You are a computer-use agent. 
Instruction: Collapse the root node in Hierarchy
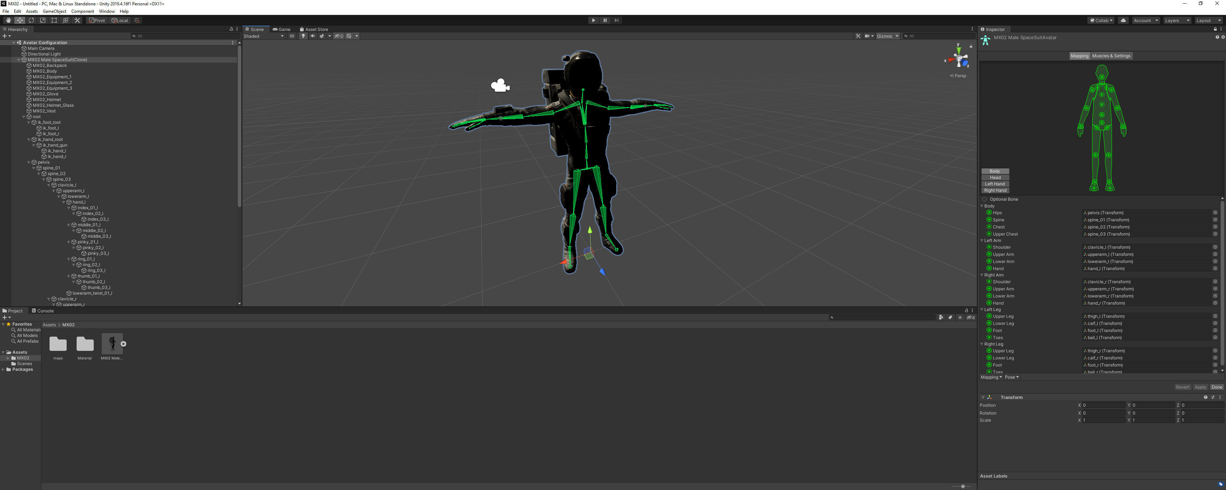point(24,117)
